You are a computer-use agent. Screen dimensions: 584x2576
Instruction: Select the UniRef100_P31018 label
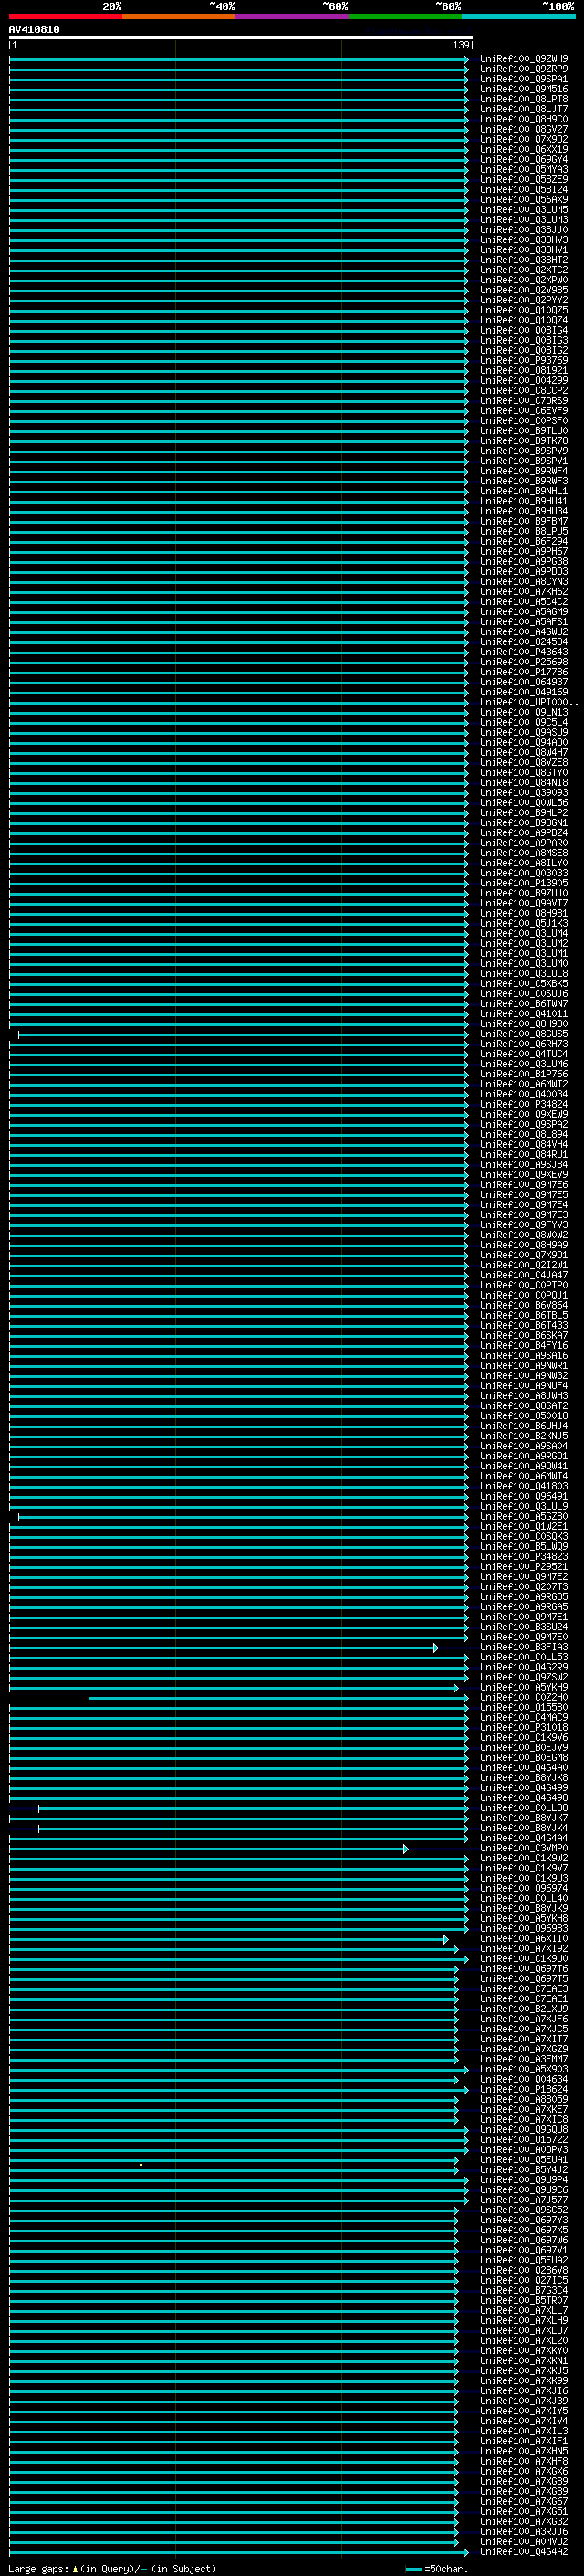524,1728
